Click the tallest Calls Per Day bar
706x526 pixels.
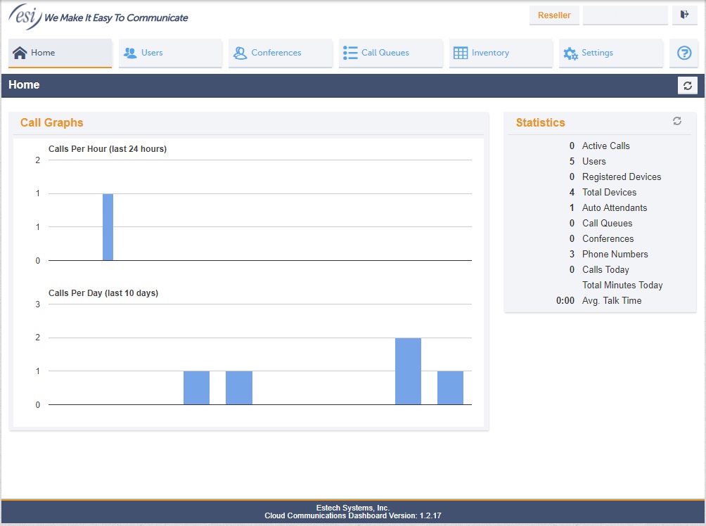408,371
